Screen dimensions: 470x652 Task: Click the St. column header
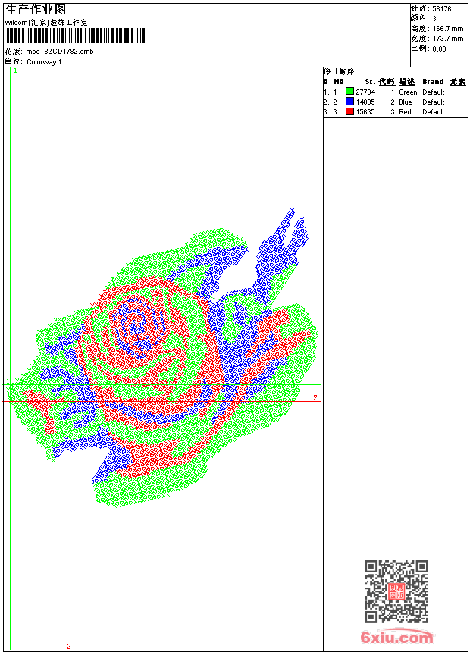[369, 82]
